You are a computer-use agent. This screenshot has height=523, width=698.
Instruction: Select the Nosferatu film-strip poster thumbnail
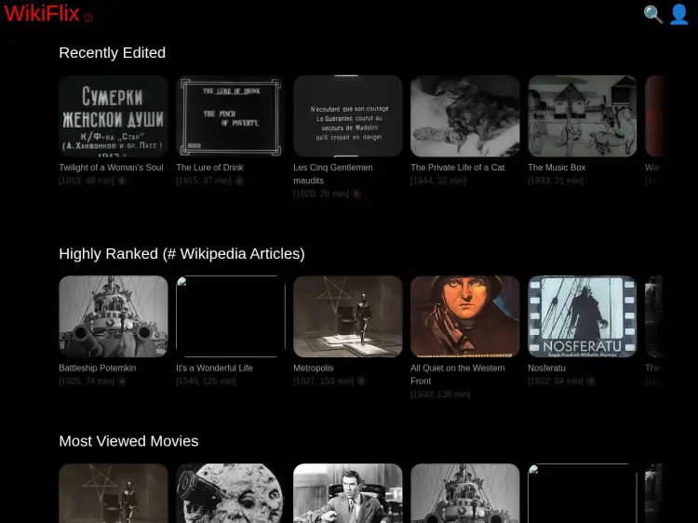tap(583, 316)
